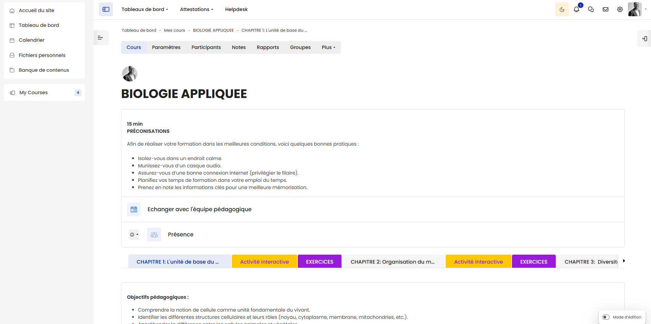Click the scheduler icon beside Echanger avec l'équipe pédagogique

(x=134, y=209)
